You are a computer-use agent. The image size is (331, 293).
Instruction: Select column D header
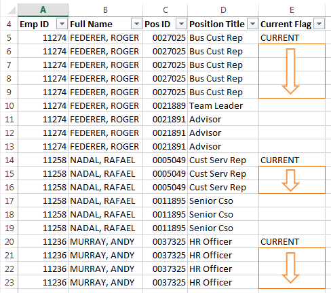(x=223, y=10)
